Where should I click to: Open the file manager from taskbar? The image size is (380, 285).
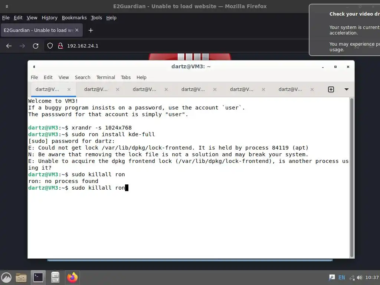[x=21, y=278]
